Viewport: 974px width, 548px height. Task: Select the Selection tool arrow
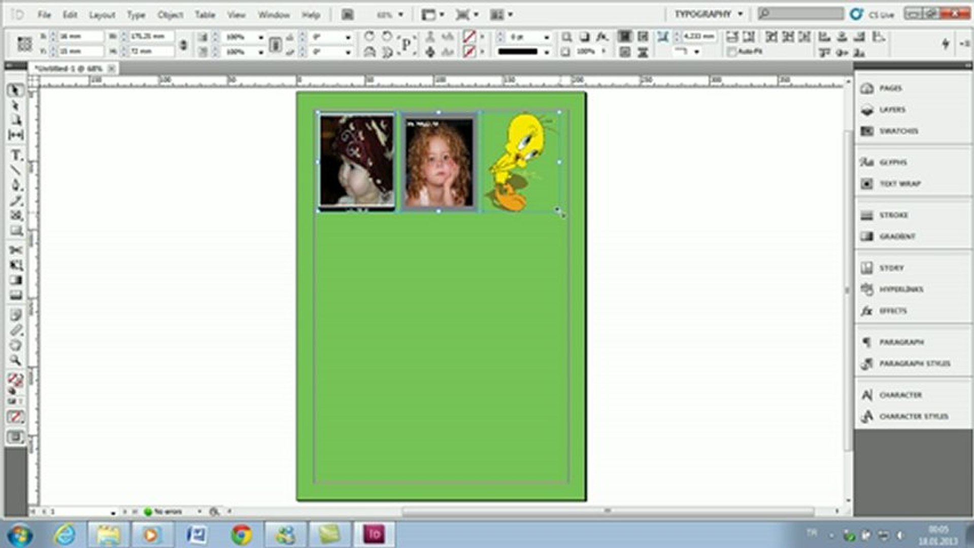coord(15,90)
